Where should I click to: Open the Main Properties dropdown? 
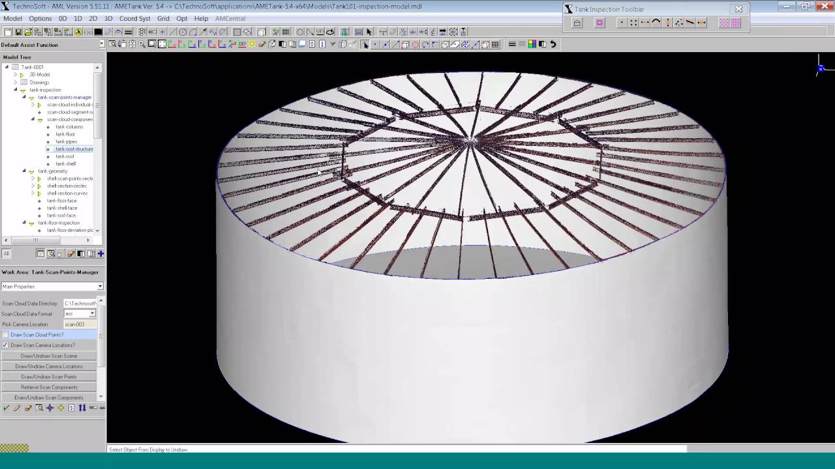100,287
